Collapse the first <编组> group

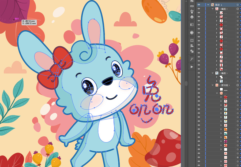coord(213,9)
